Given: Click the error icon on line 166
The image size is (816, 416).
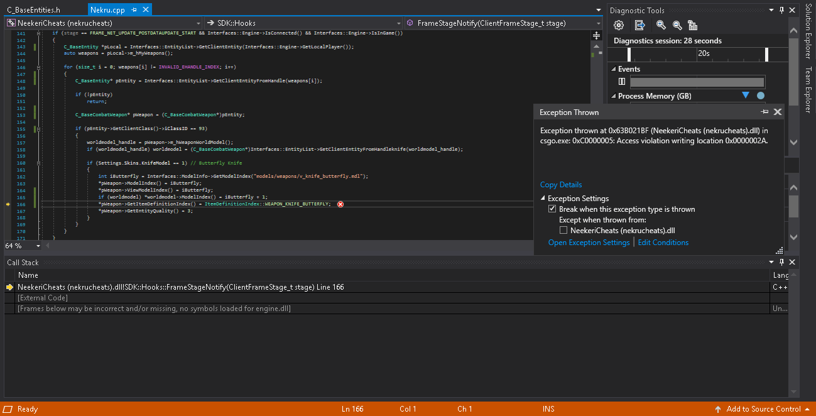Looking at the screenshot, I should click(x=340, y=204).
